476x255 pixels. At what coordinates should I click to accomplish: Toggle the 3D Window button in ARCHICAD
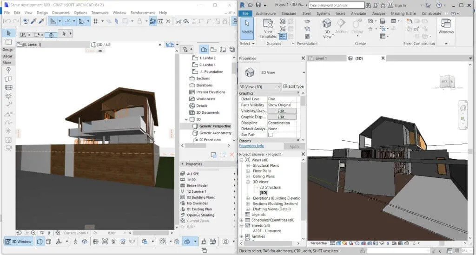pyautogui.click(x=19, y=242)
